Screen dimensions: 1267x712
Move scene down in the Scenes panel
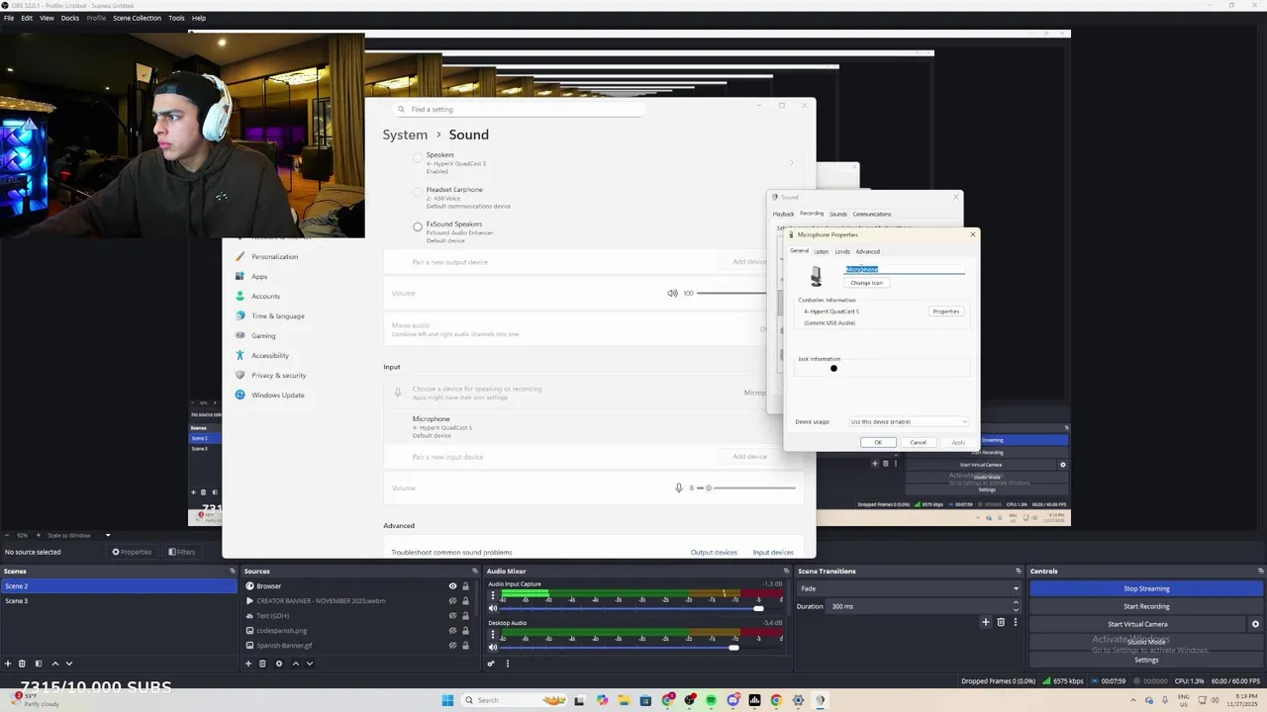point(68,664)
